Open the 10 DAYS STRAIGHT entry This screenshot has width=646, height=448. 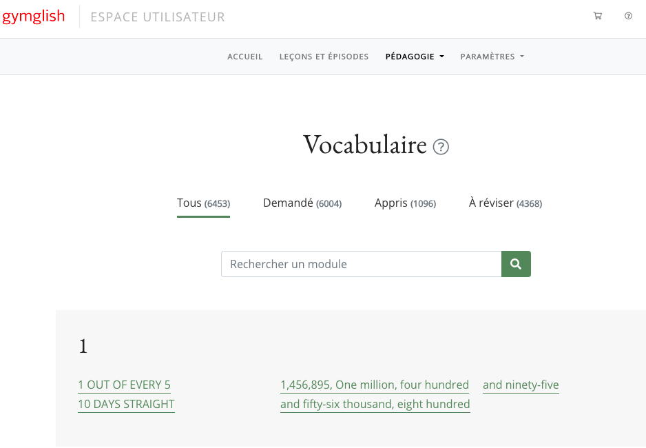(127, 404)
